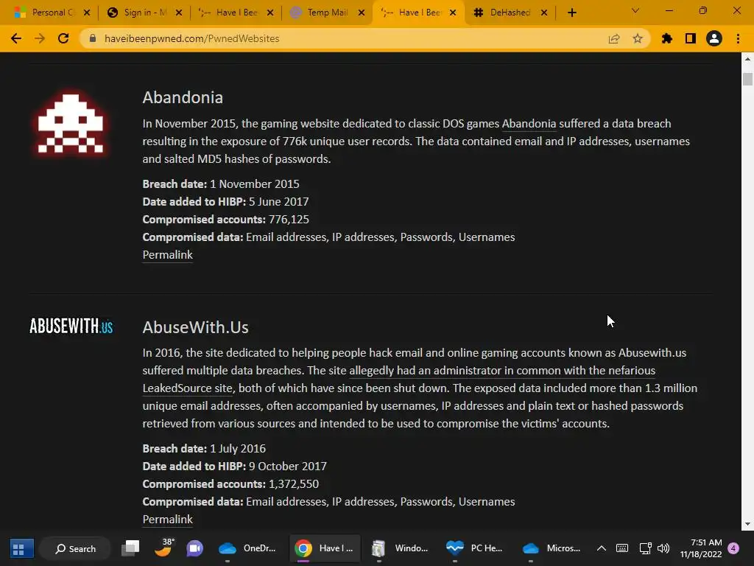Open the clock showing 7:51 AM
This screenshot has width=754, height=566.
[701, 548]
